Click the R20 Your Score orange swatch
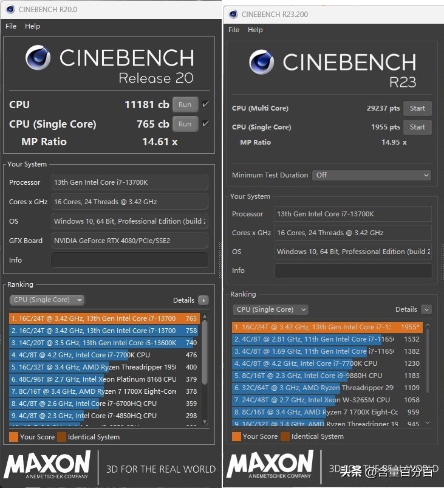Viewport: 444px width, 488px height. (14, 437)
